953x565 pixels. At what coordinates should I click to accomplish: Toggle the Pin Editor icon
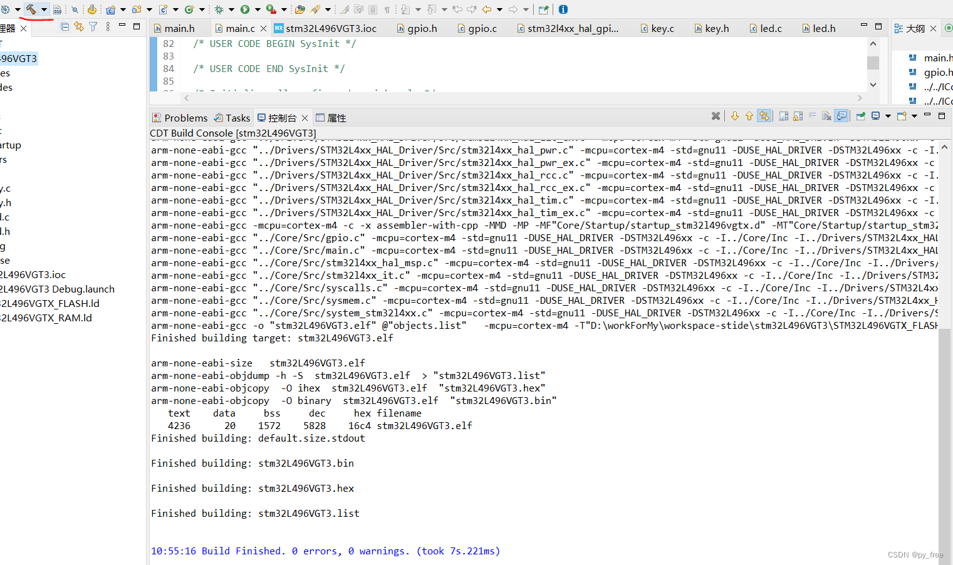coord(544,9)
